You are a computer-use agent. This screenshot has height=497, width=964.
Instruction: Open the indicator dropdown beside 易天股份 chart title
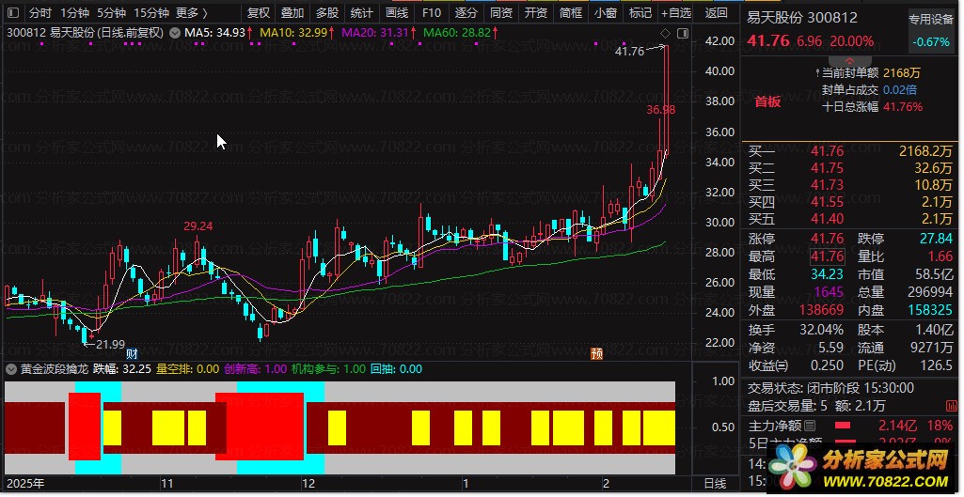[x=175, y=33]
